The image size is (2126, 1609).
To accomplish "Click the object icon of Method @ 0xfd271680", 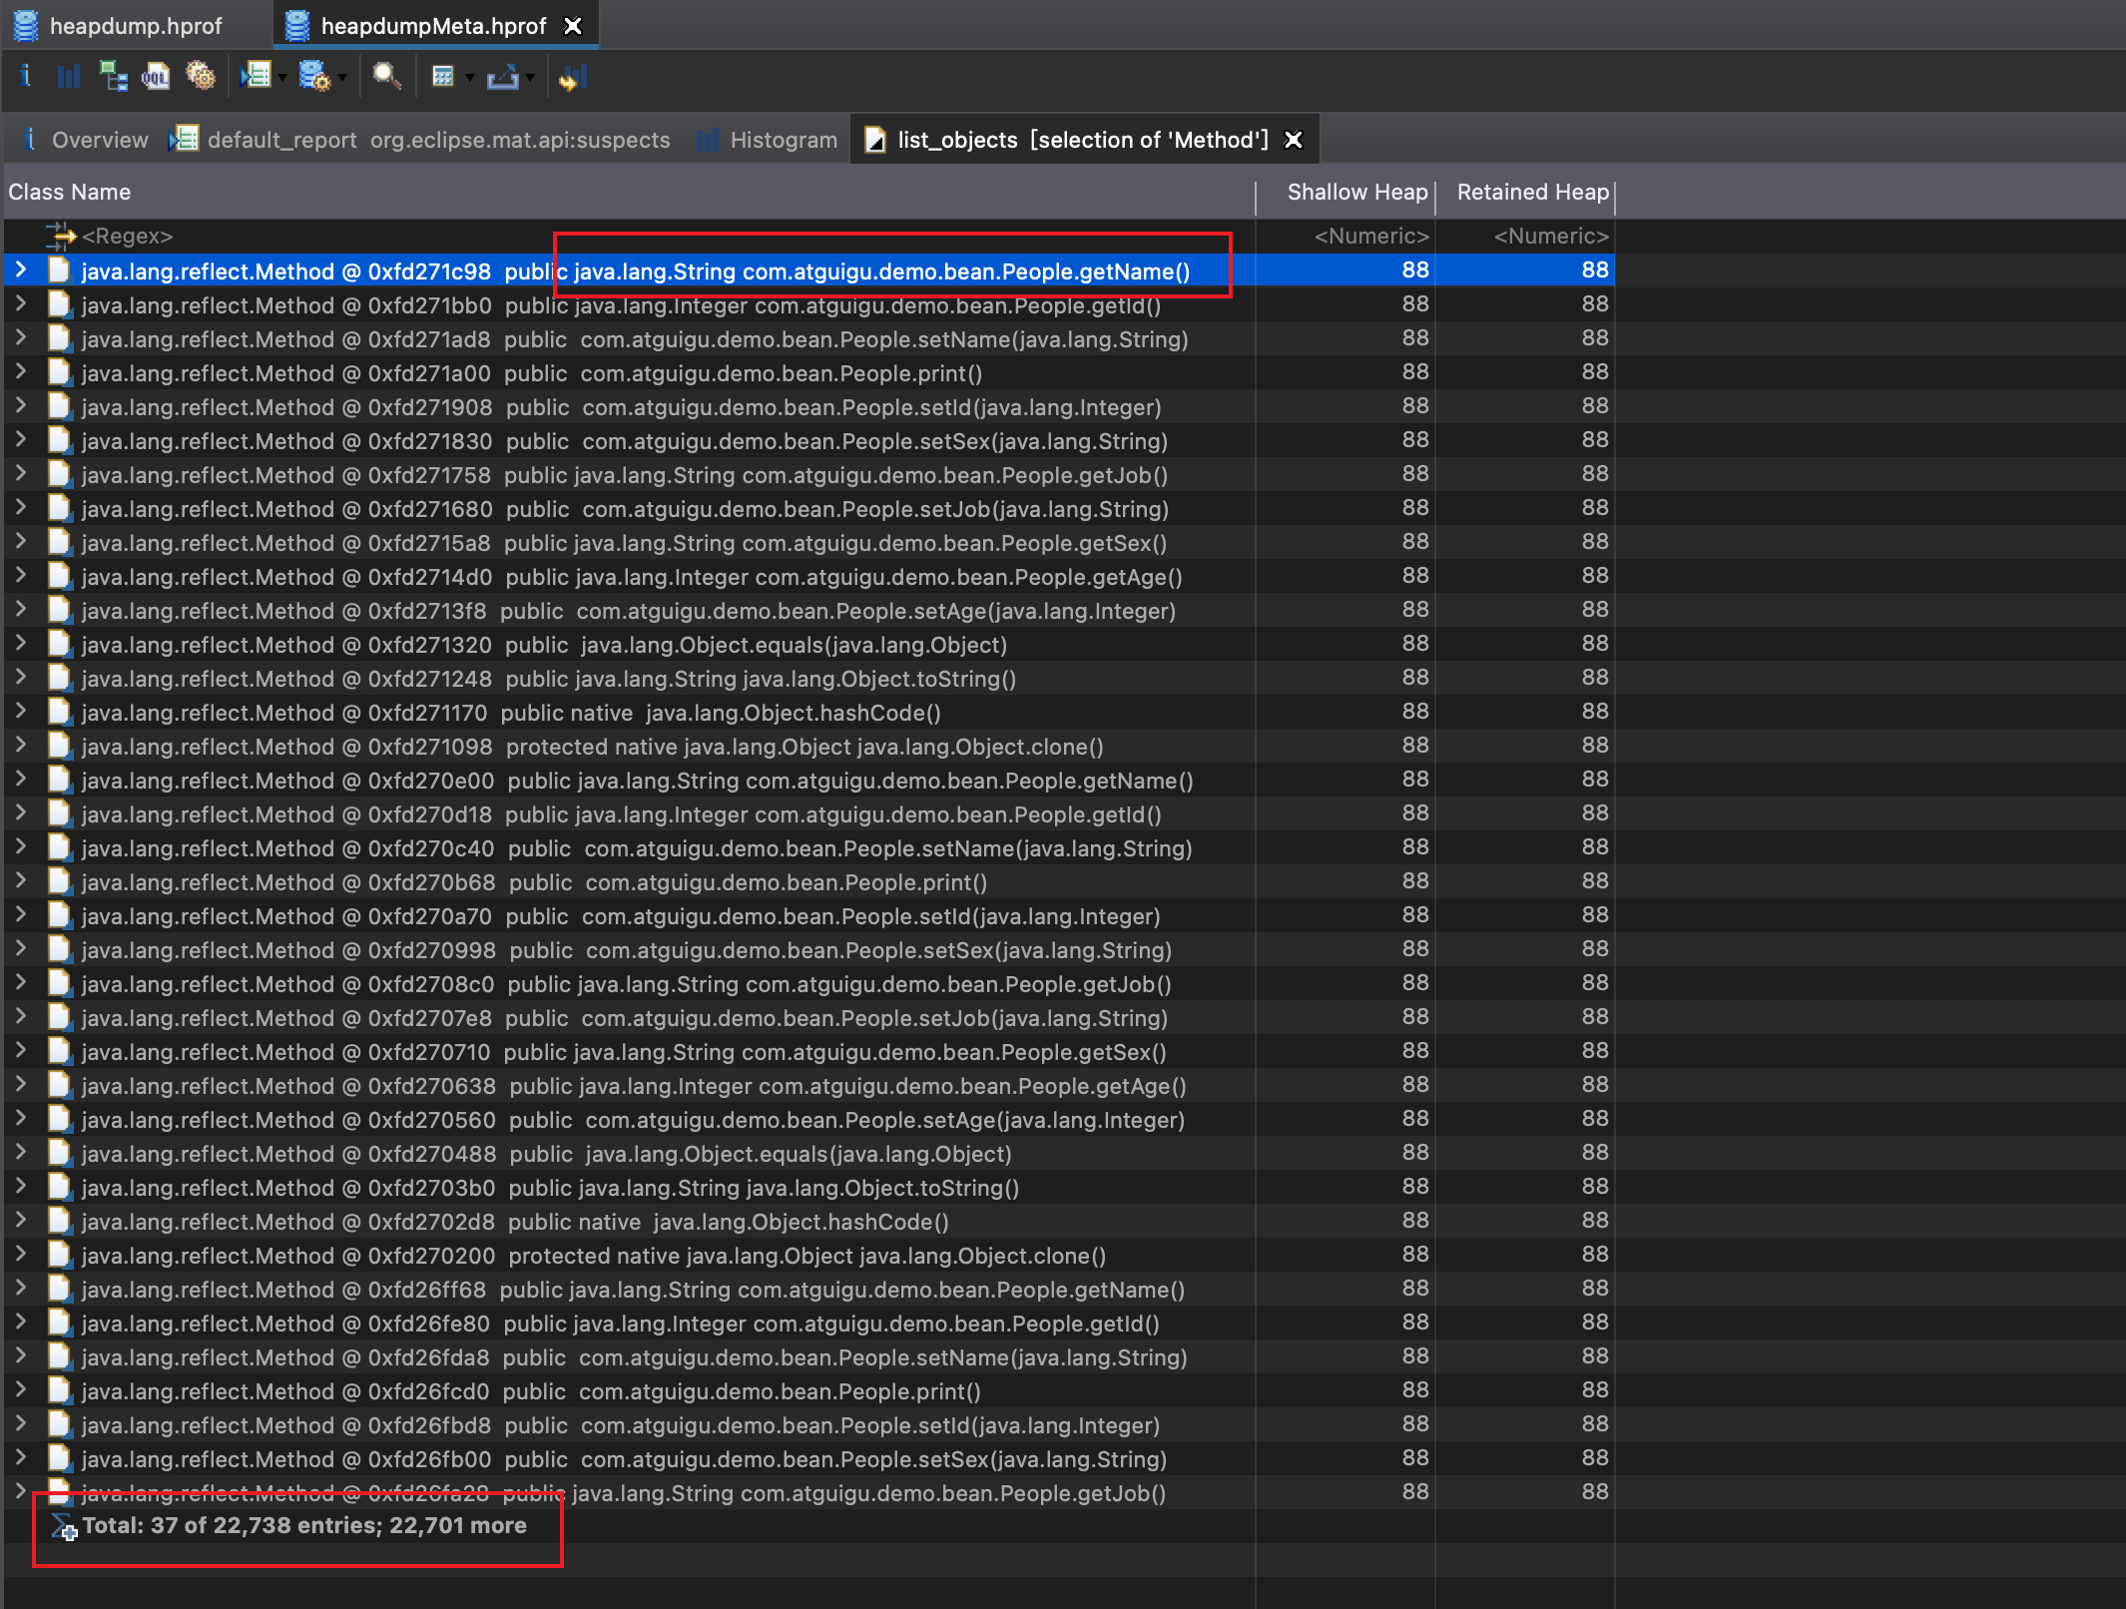I will [60, 508].
